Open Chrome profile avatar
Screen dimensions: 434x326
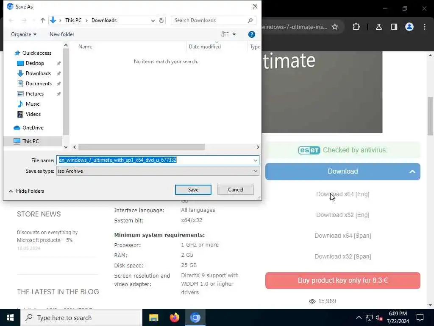click(x=409, y=27)
